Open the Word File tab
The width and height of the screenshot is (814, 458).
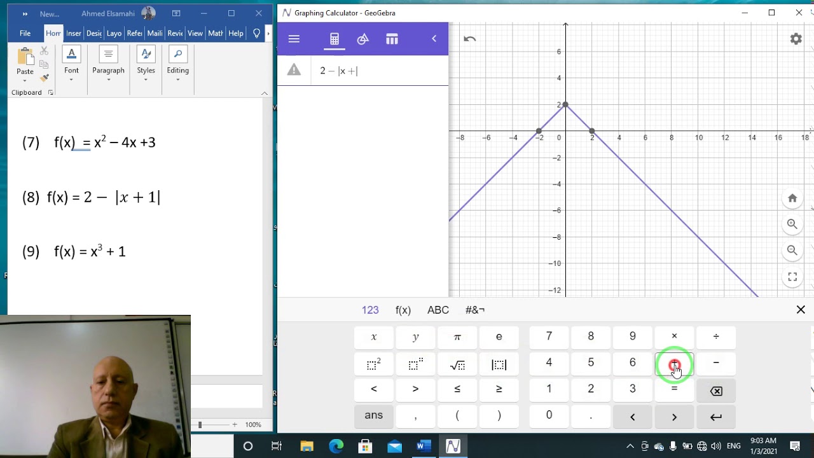(25, 33)
